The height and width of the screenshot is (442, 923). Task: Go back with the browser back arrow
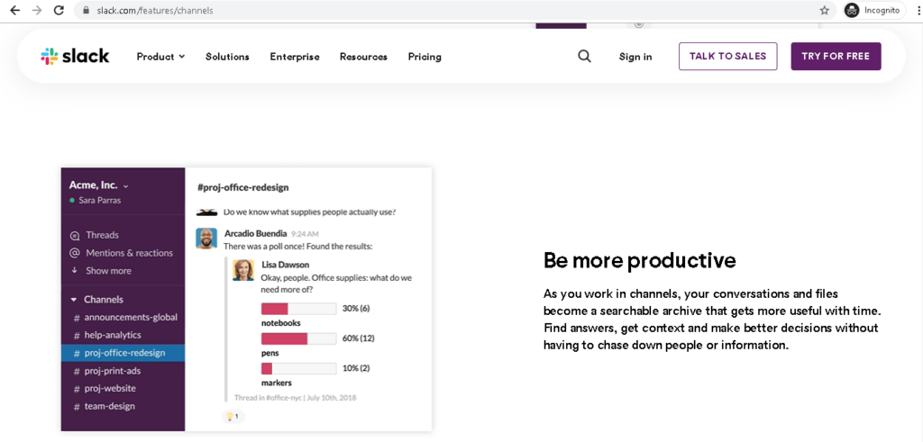[x=15, y=10]
